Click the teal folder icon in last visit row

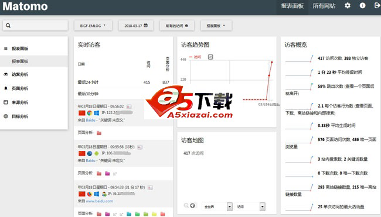click(x=129, y=214)
